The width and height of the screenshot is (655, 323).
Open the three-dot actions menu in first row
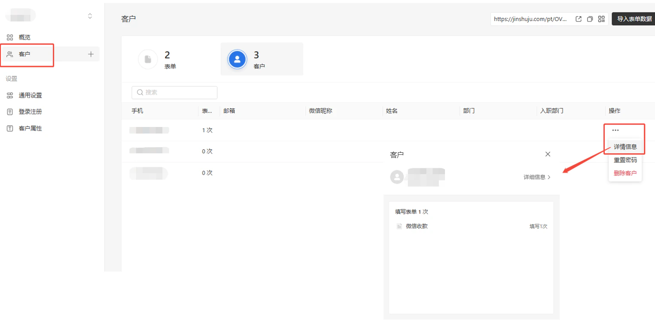615,130
